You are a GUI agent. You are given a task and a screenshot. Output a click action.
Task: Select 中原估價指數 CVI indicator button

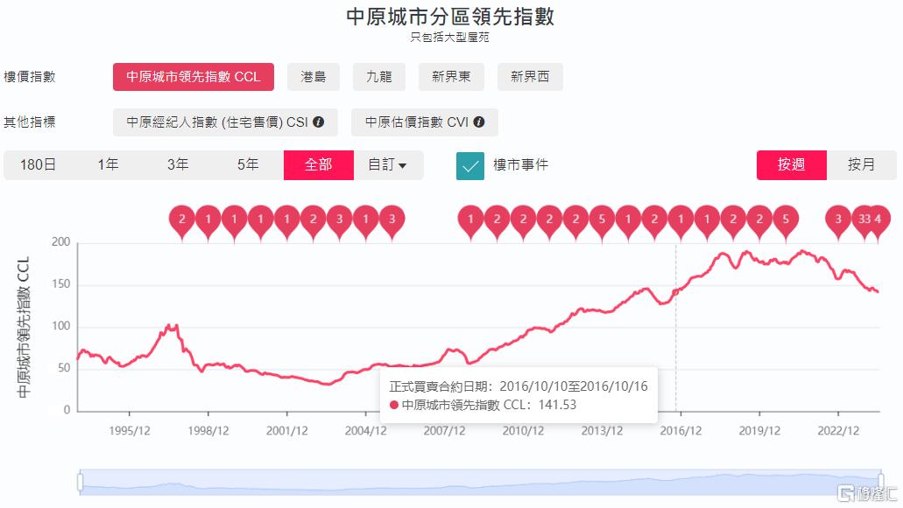tap(425, 122)
